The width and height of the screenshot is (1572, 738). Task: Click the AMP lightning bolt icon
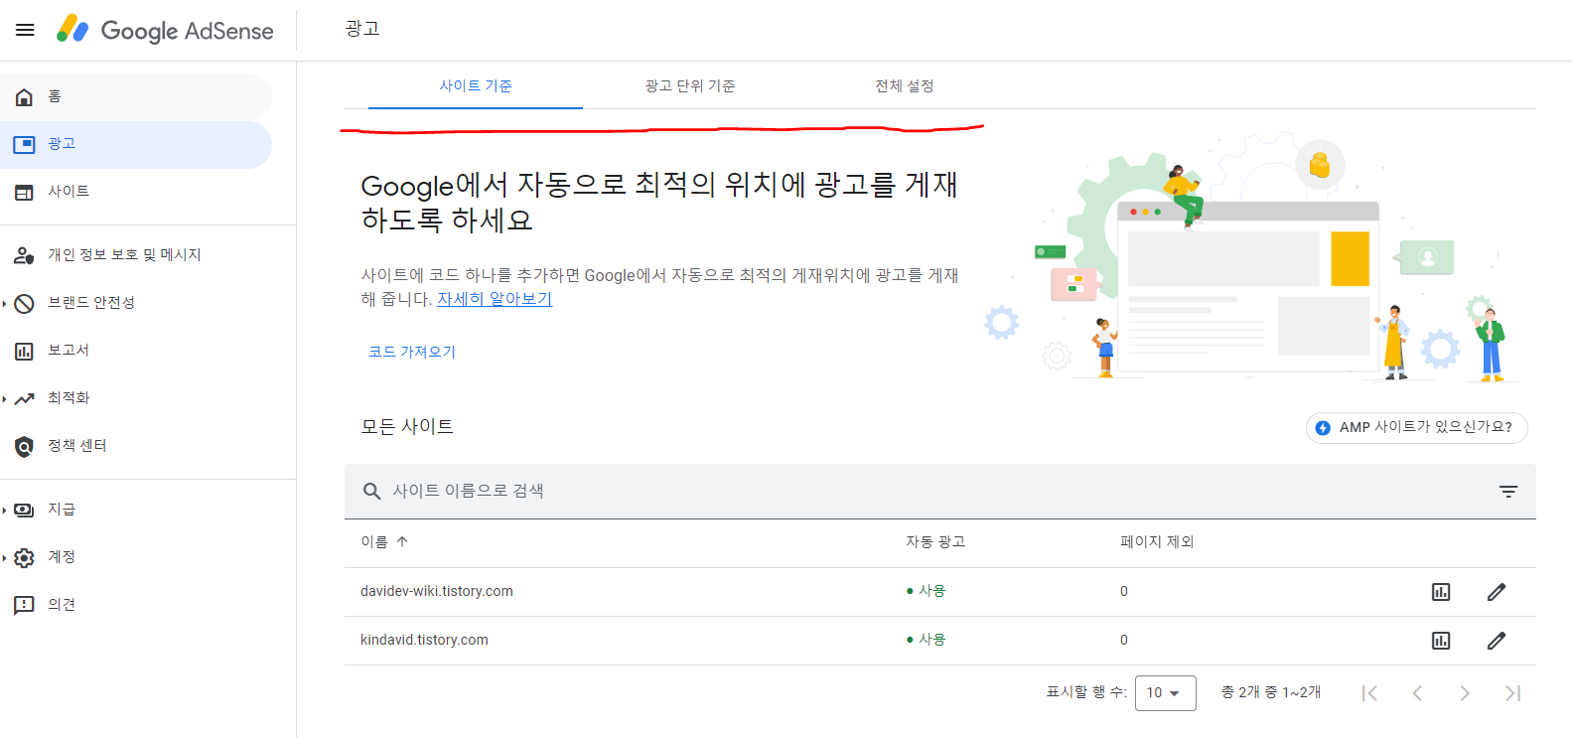(1323, 428)
